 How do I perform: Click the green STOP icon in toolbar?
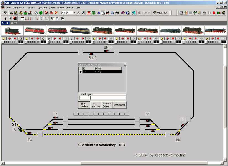tap(94, 13)
